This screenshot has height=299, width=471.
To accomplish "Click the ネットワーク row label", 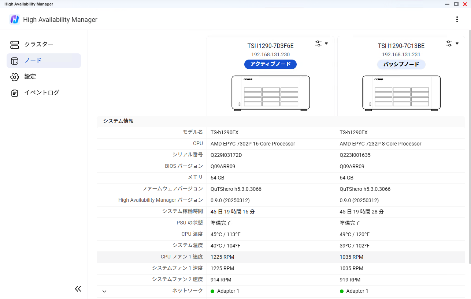I will (x=188, y=291).
